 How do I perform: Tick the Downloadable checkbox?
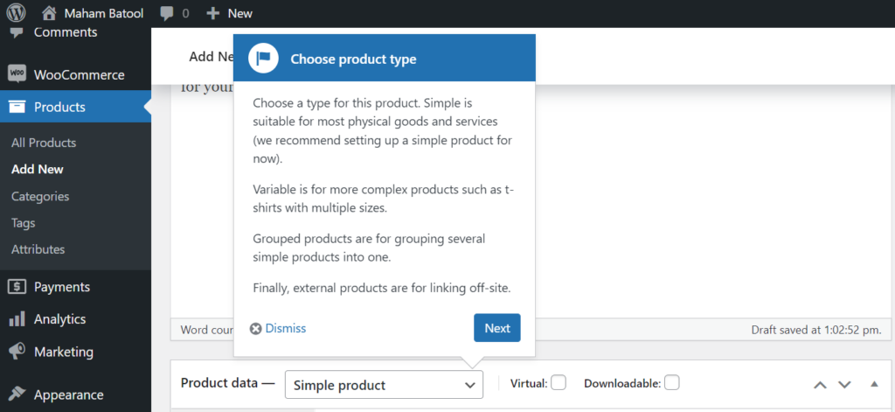(x=672, y=382)
